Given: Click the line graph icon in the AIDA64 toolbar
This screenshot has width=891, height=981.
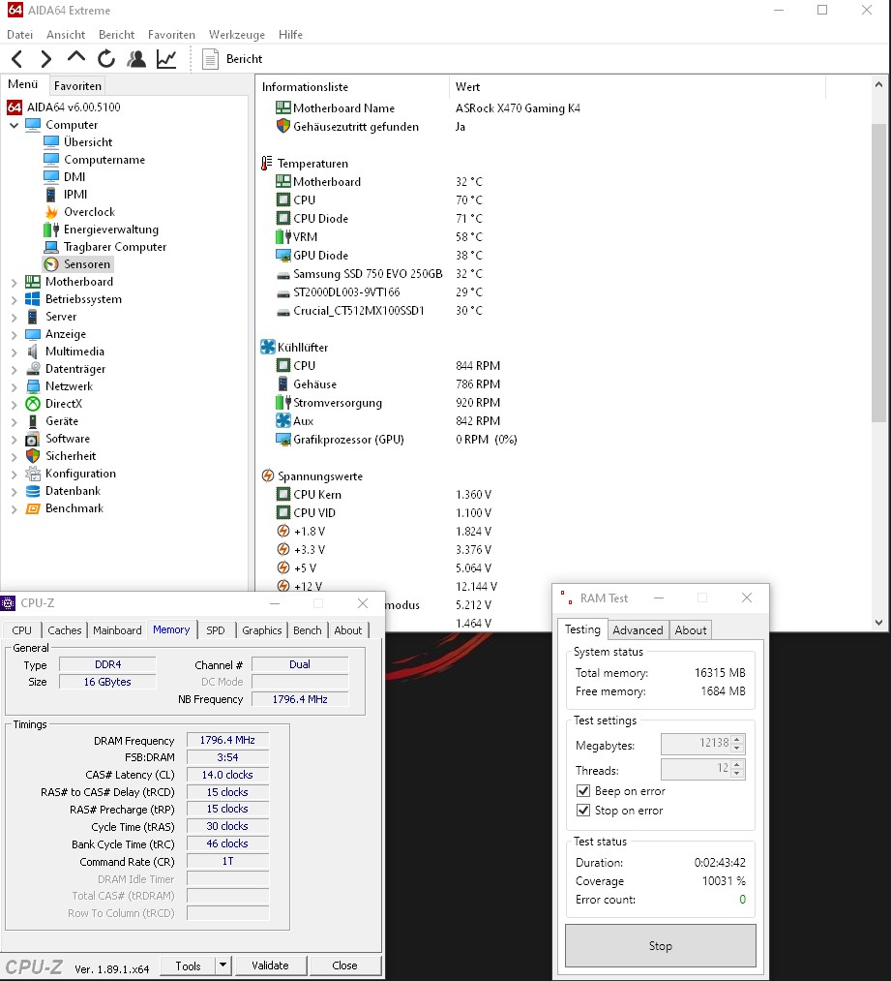Looking at the screenshot, I should [166, 59].
